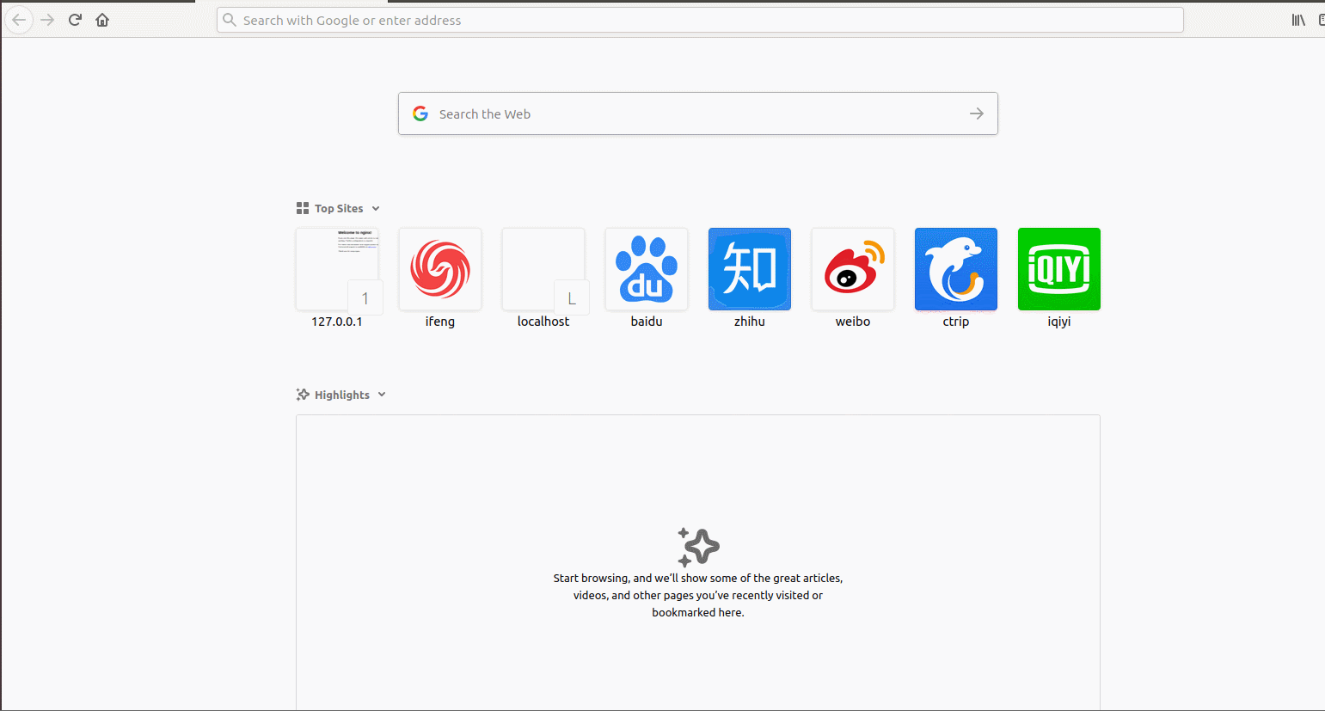Focus the address bar field
Image resolution: width=1325 pixels, height=711 pixels.
tap(700, 20)
